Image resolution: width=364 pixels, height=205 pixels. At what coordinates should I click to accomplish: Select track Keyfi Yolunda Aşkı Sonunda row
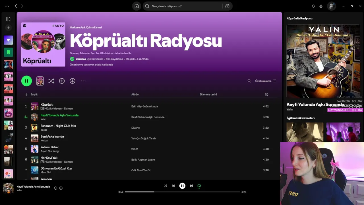coord(150,117)
